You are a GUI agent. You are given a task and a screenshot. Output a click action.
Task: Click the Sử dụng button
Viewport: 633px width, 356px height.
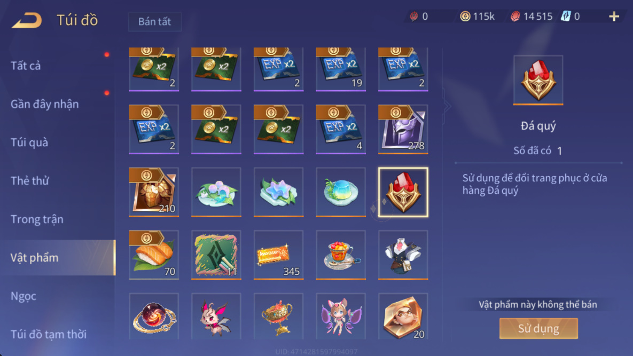(538, 328)
